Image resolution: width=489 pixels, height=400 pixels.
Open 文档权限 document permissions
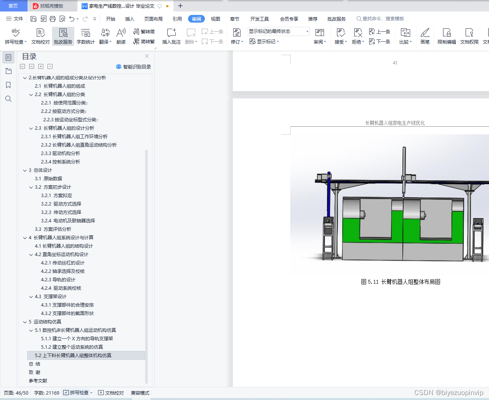tap(469, 36)
